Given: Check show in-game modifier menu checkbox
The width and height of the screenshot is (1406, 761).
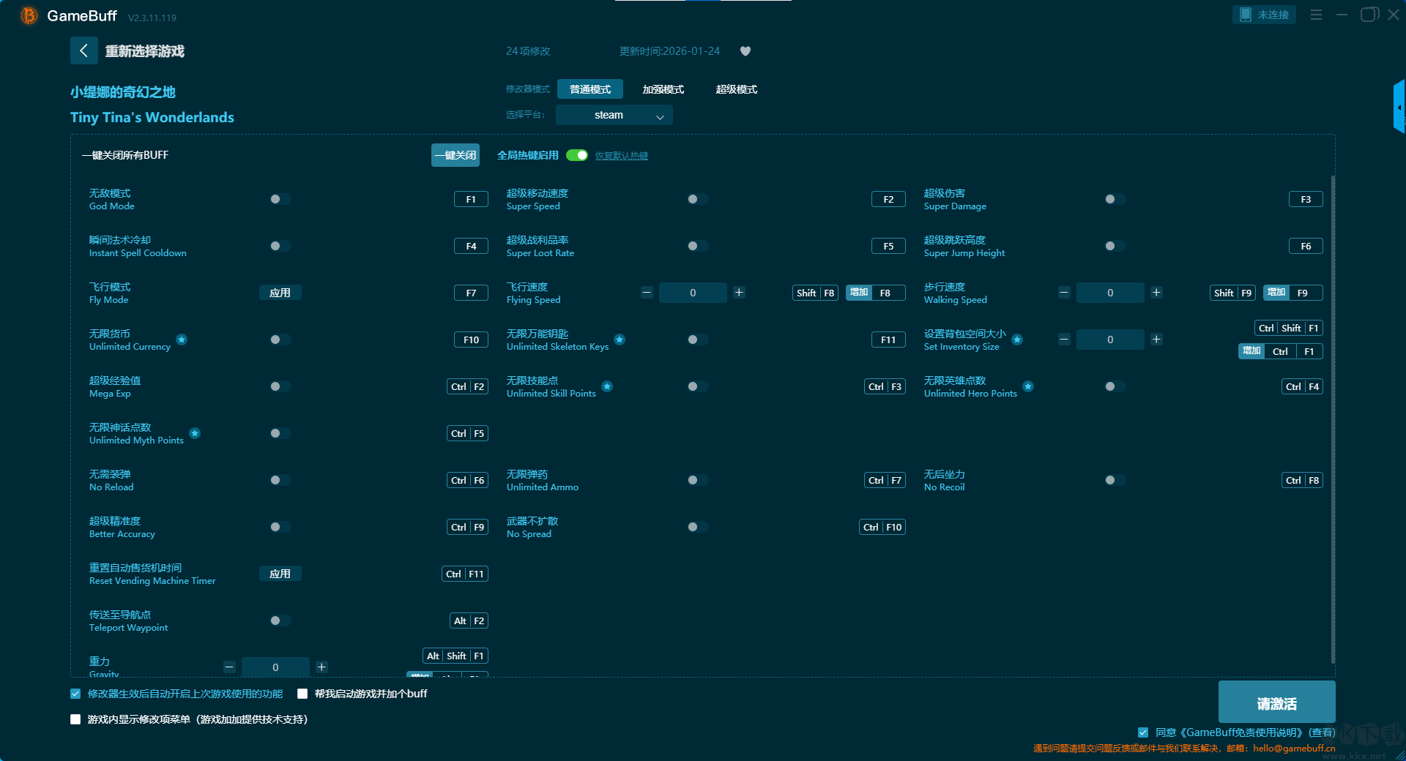Looking at the screenshot, I should pos(75,719).
